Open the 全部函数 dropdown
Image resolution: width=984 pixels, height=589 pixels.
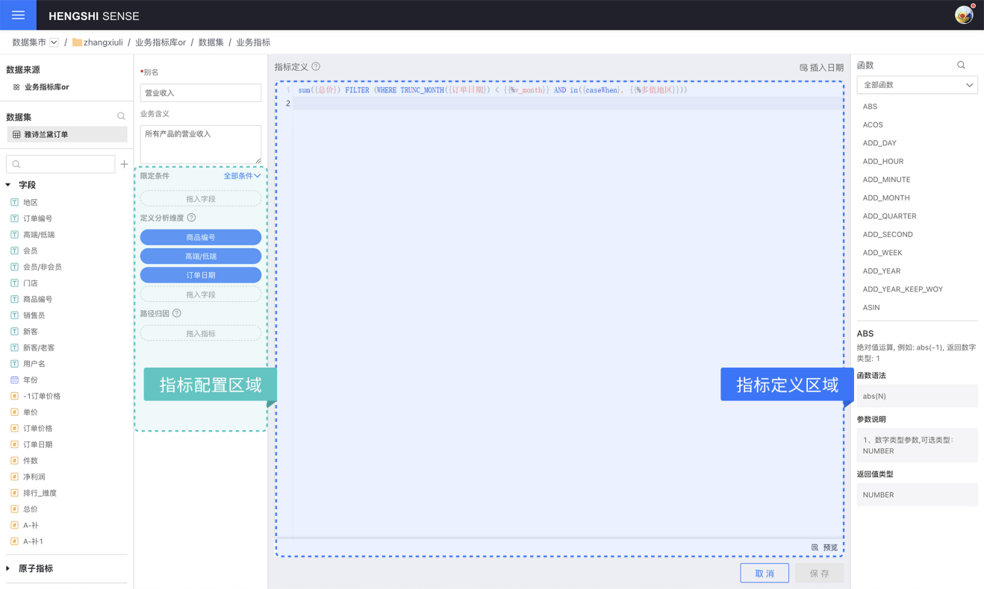[x=917, y=85]
